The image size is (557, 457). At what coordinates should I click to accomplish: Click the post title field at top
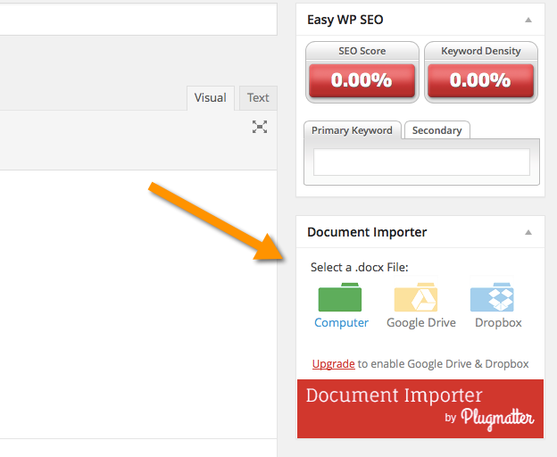[x=138, y=19]
